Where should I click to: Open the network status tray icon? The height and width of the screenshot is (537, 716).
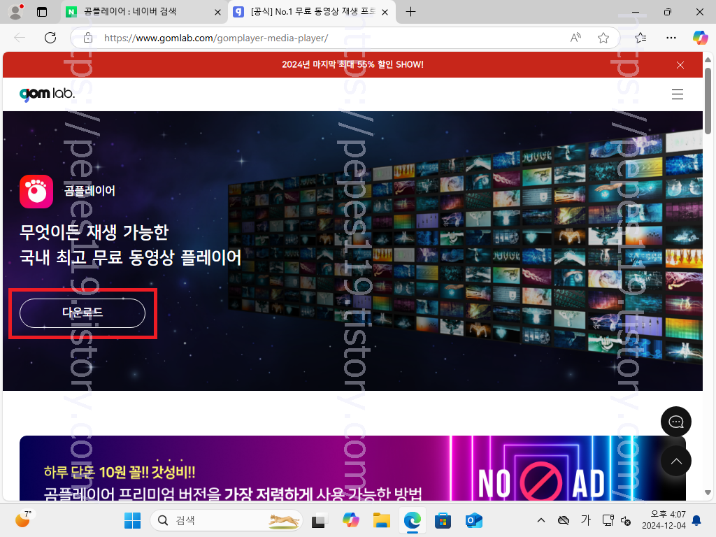click(x=608, y=520)
